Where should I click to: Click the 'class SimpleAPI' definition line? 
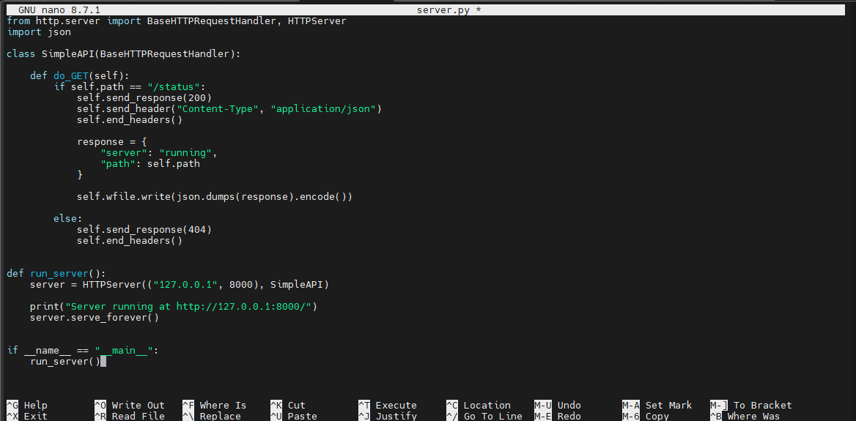pos(124,54)
